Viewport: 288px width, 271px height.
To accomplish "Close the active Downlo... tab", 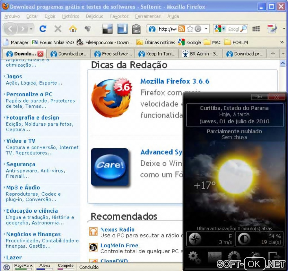I will [40, 54].
